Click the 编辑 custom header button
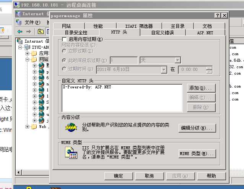Viewport: 244px width, 189px height. coord(201,98)
